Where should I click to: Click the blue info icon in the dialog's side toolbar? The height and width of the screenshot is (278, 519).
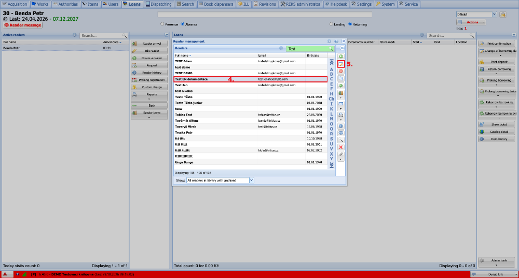pos(340,126)
